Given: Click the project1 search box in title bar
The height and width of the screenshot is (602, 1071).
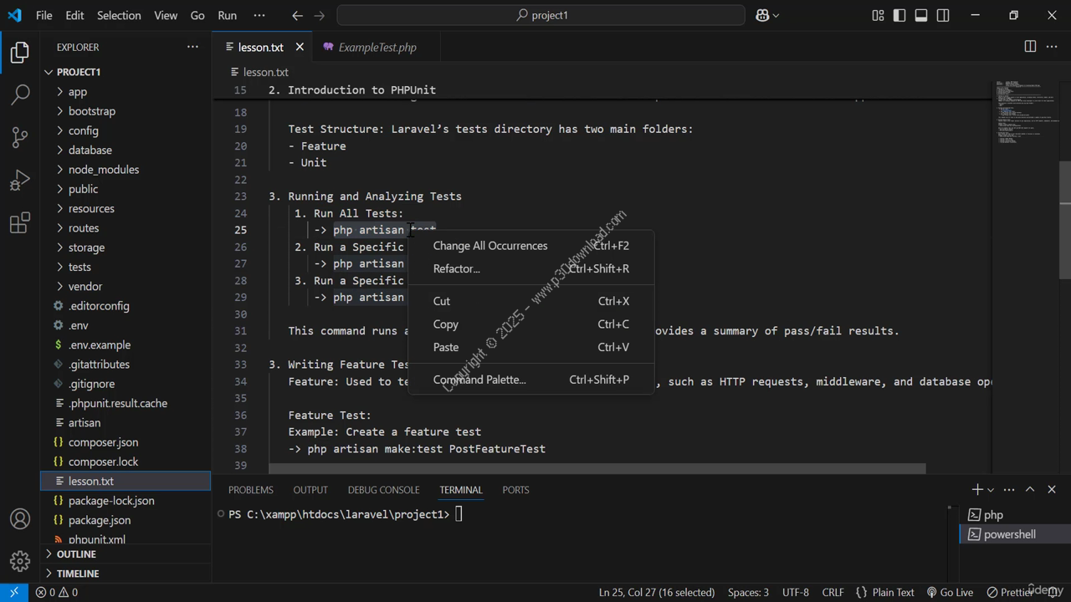Looking at the screenshot, I should (541, 15).
